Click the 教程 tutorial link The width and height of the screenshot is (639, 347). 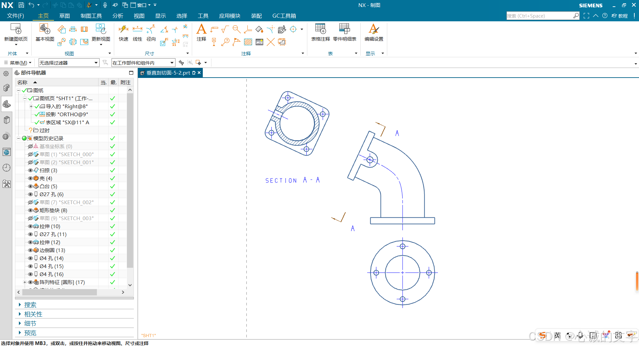[x=620, y=16]
